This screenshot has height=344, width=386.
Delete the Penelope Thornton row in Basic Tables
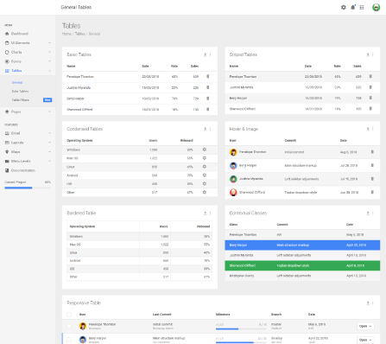pyautogui.click(x=208, y=76)
